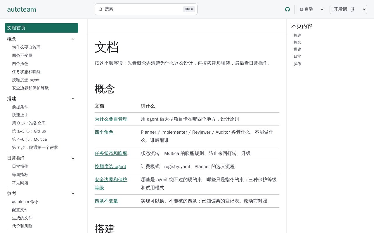Open 安全边界和保护等级 in the sidebar

pos(30,88)
